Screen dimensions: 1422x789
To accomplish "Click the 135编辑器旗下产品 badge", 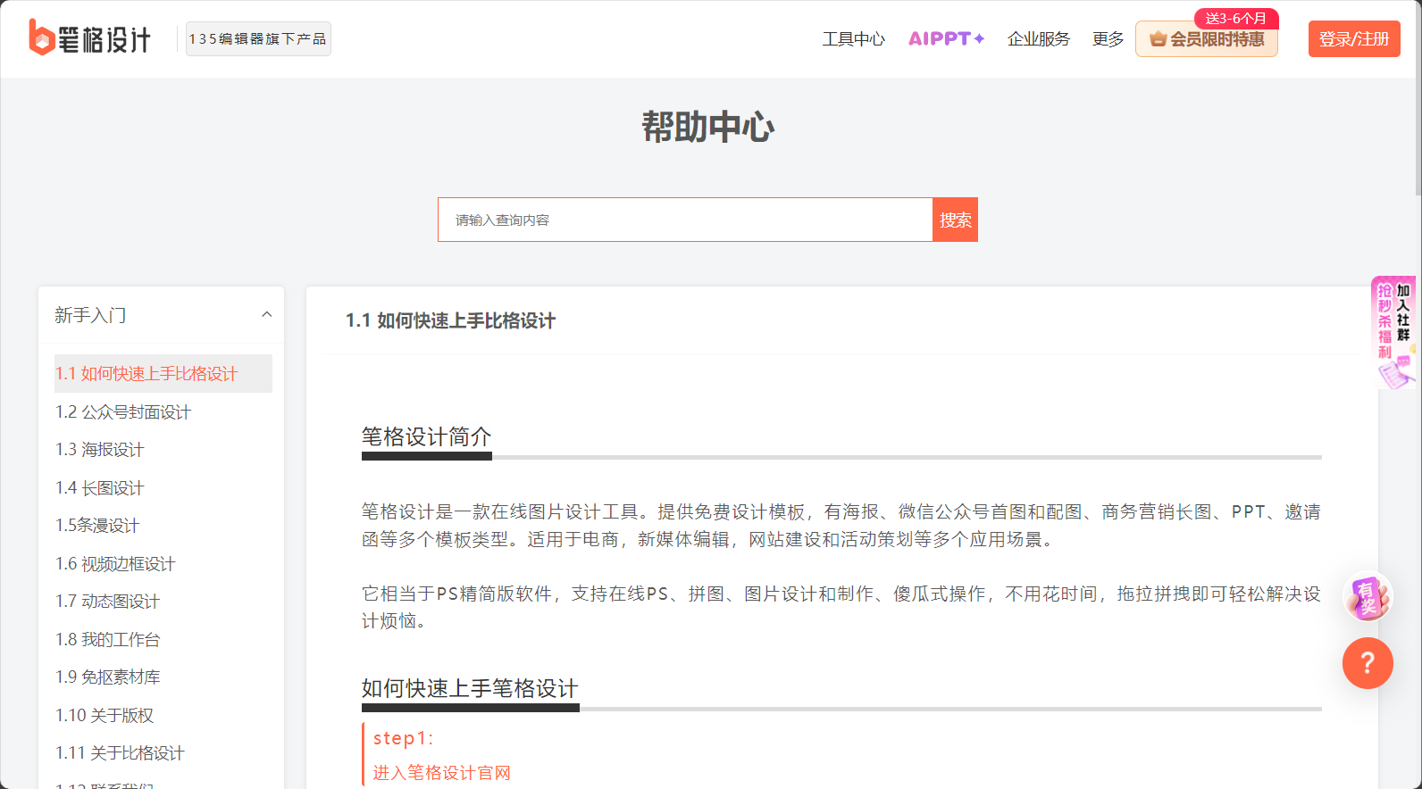I will [258, 39].
